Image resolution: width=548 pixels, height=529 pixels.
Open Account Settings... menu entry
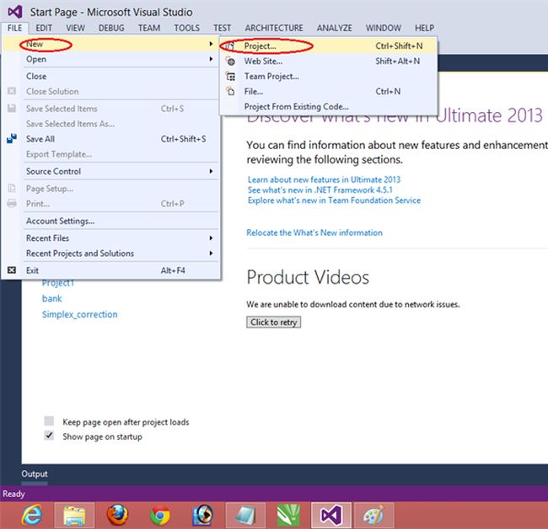[110, 221]
